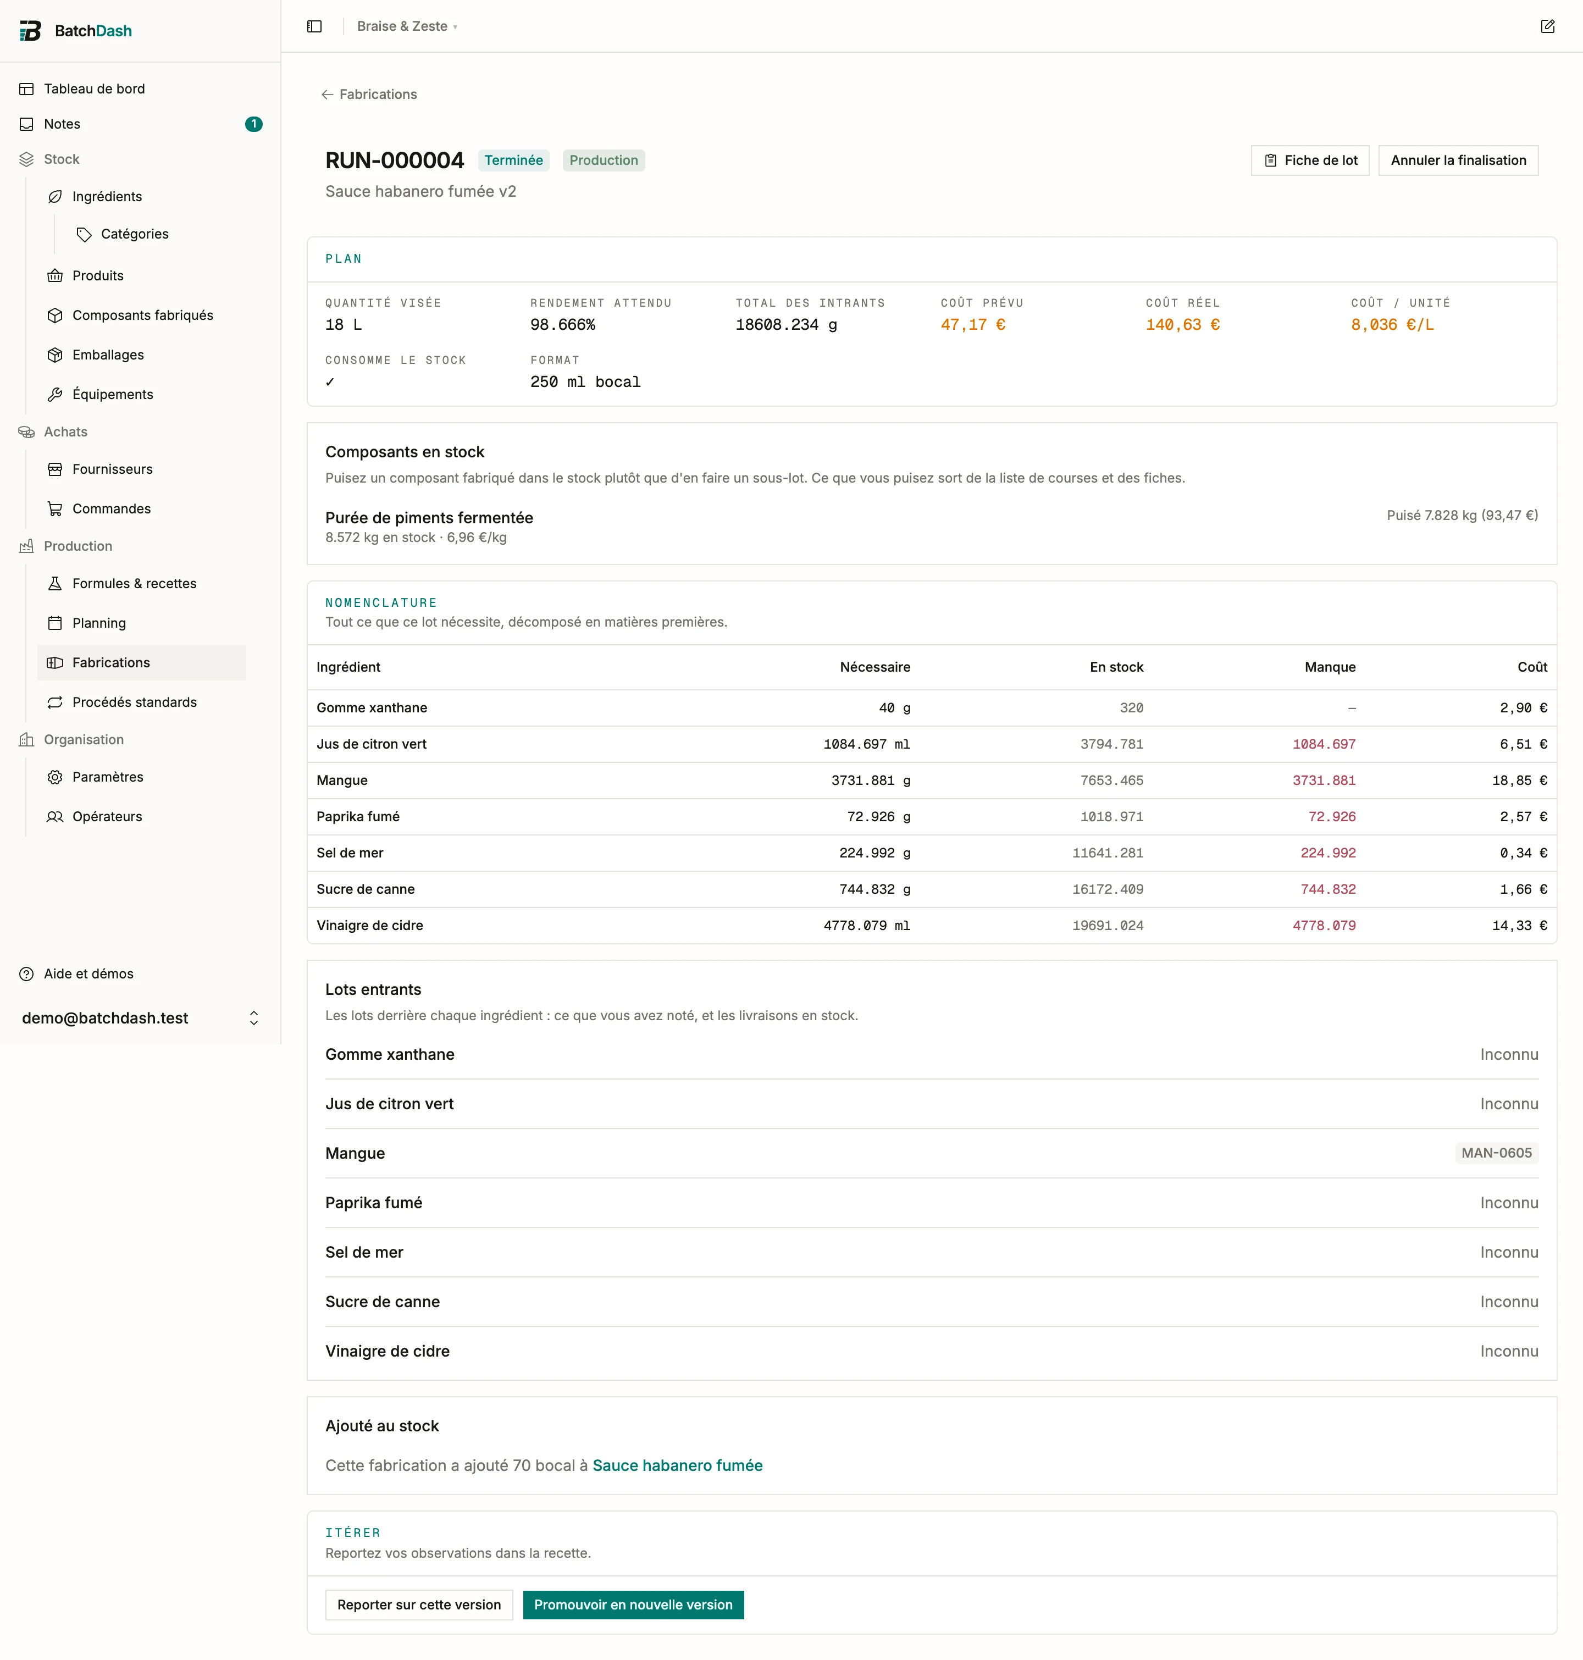Viewport: 1583px width, 1660px height.
Task: Click Annuler la finalisation
Action: tap(1457, 161)
